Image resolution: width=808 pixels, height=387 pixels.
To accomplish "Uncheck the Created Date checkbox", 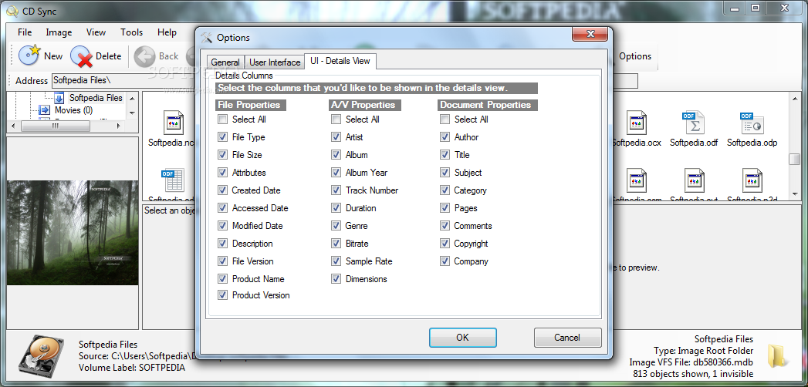I will (222, 190).
